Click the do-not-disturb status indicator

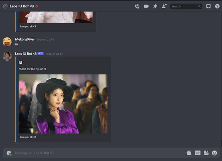tap(37, 7)
